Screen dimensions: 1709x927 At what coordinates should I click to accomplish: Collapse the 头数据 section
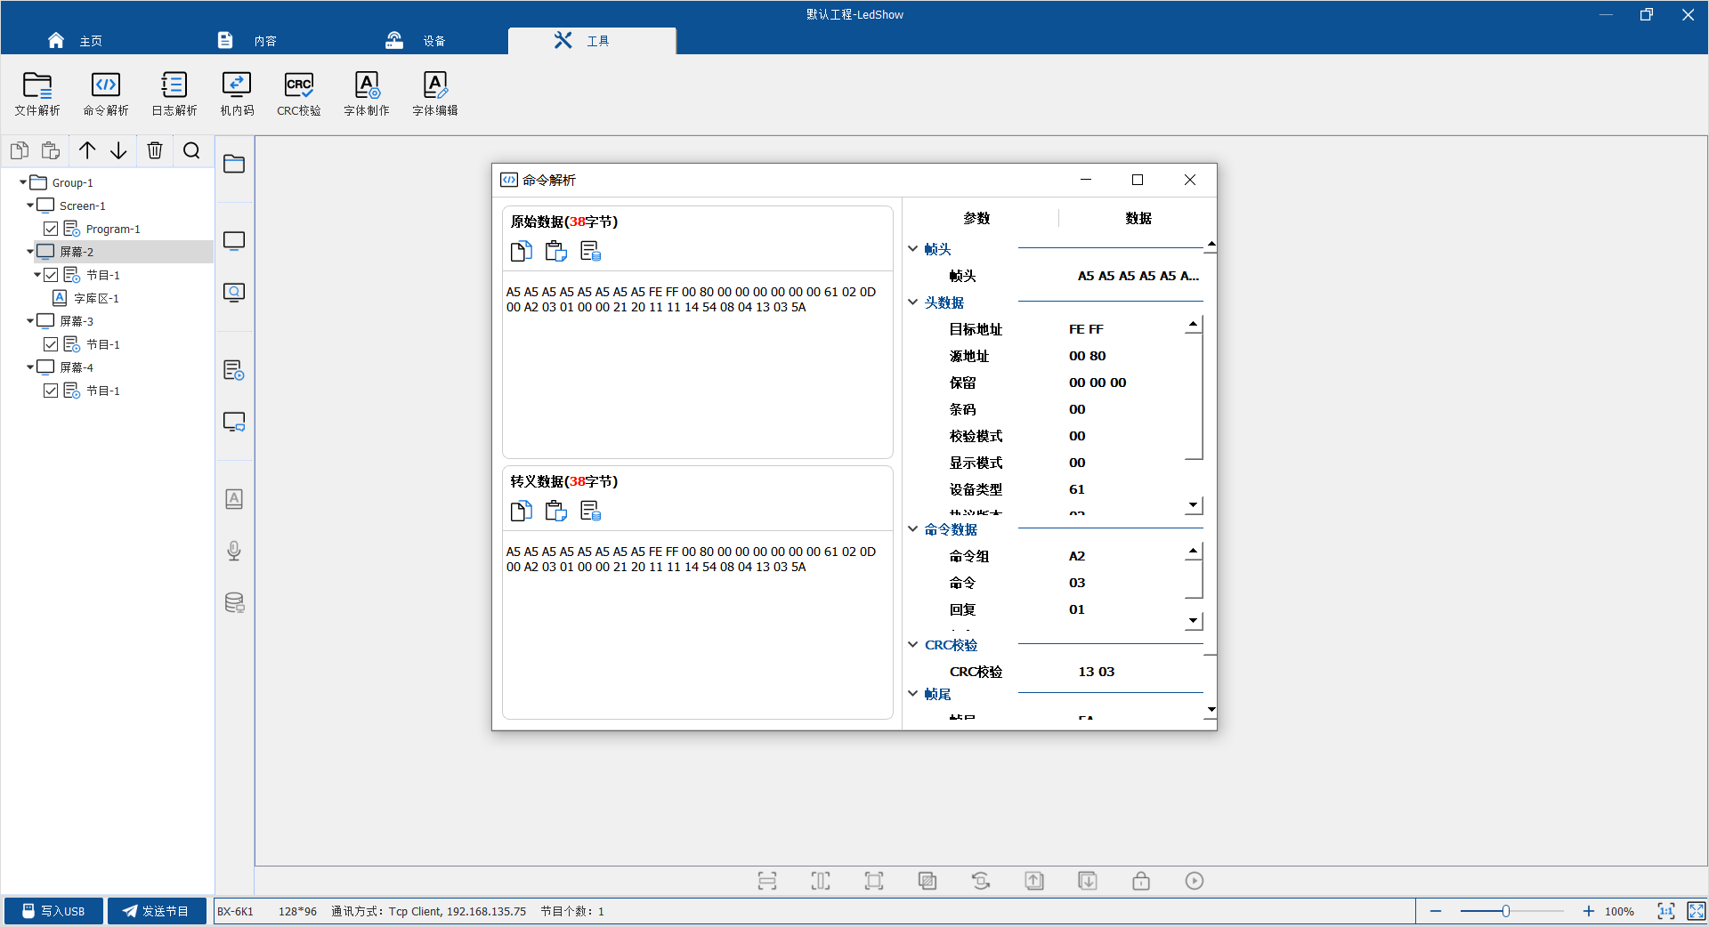point(913,302)
